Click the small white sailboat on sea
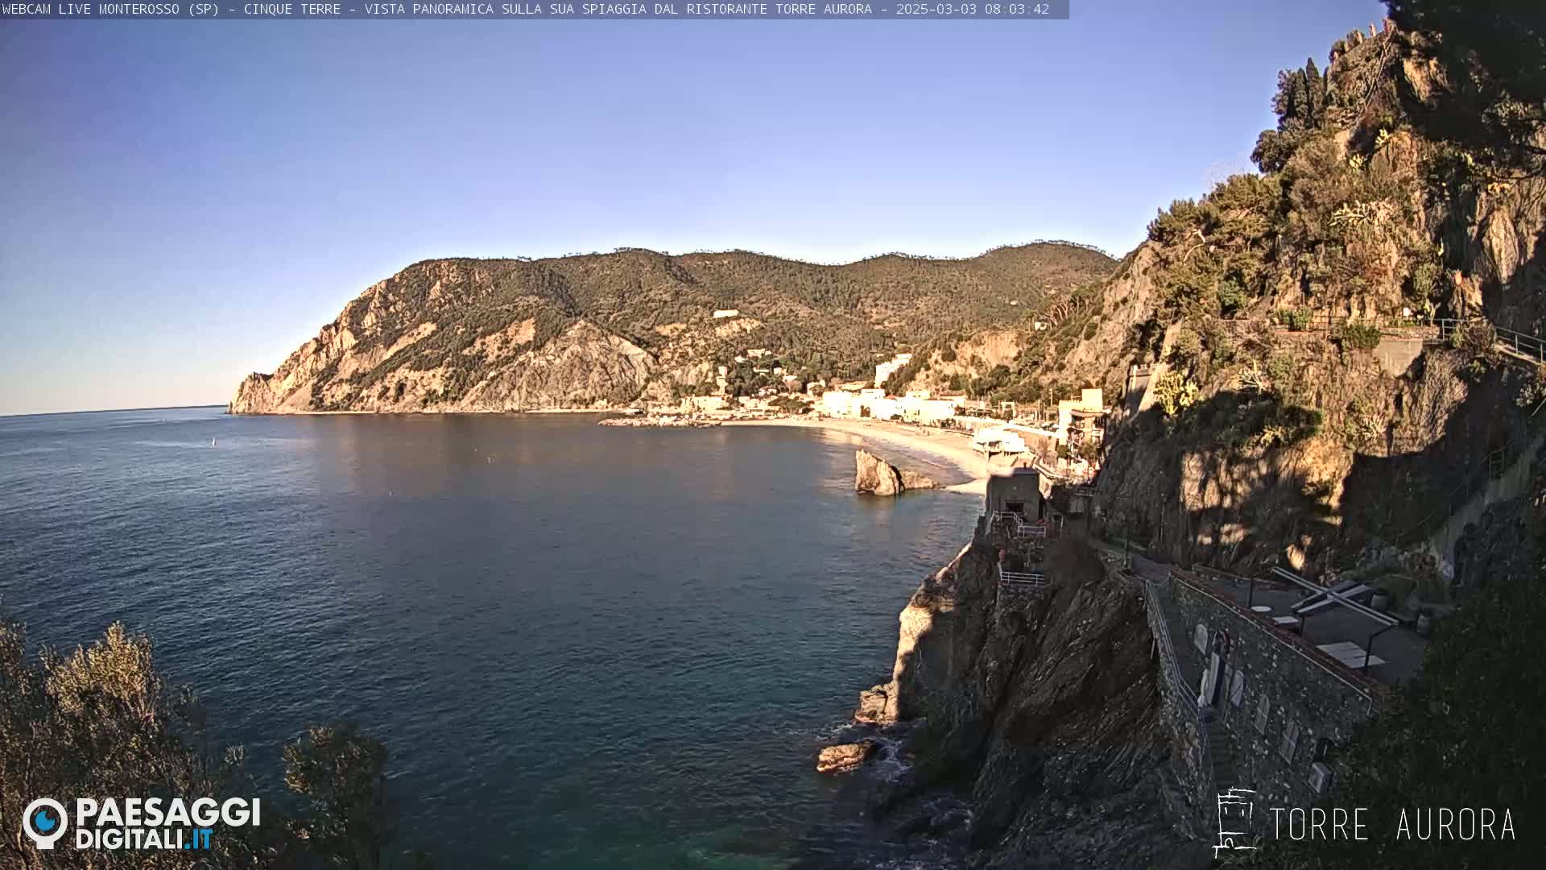 213,441
